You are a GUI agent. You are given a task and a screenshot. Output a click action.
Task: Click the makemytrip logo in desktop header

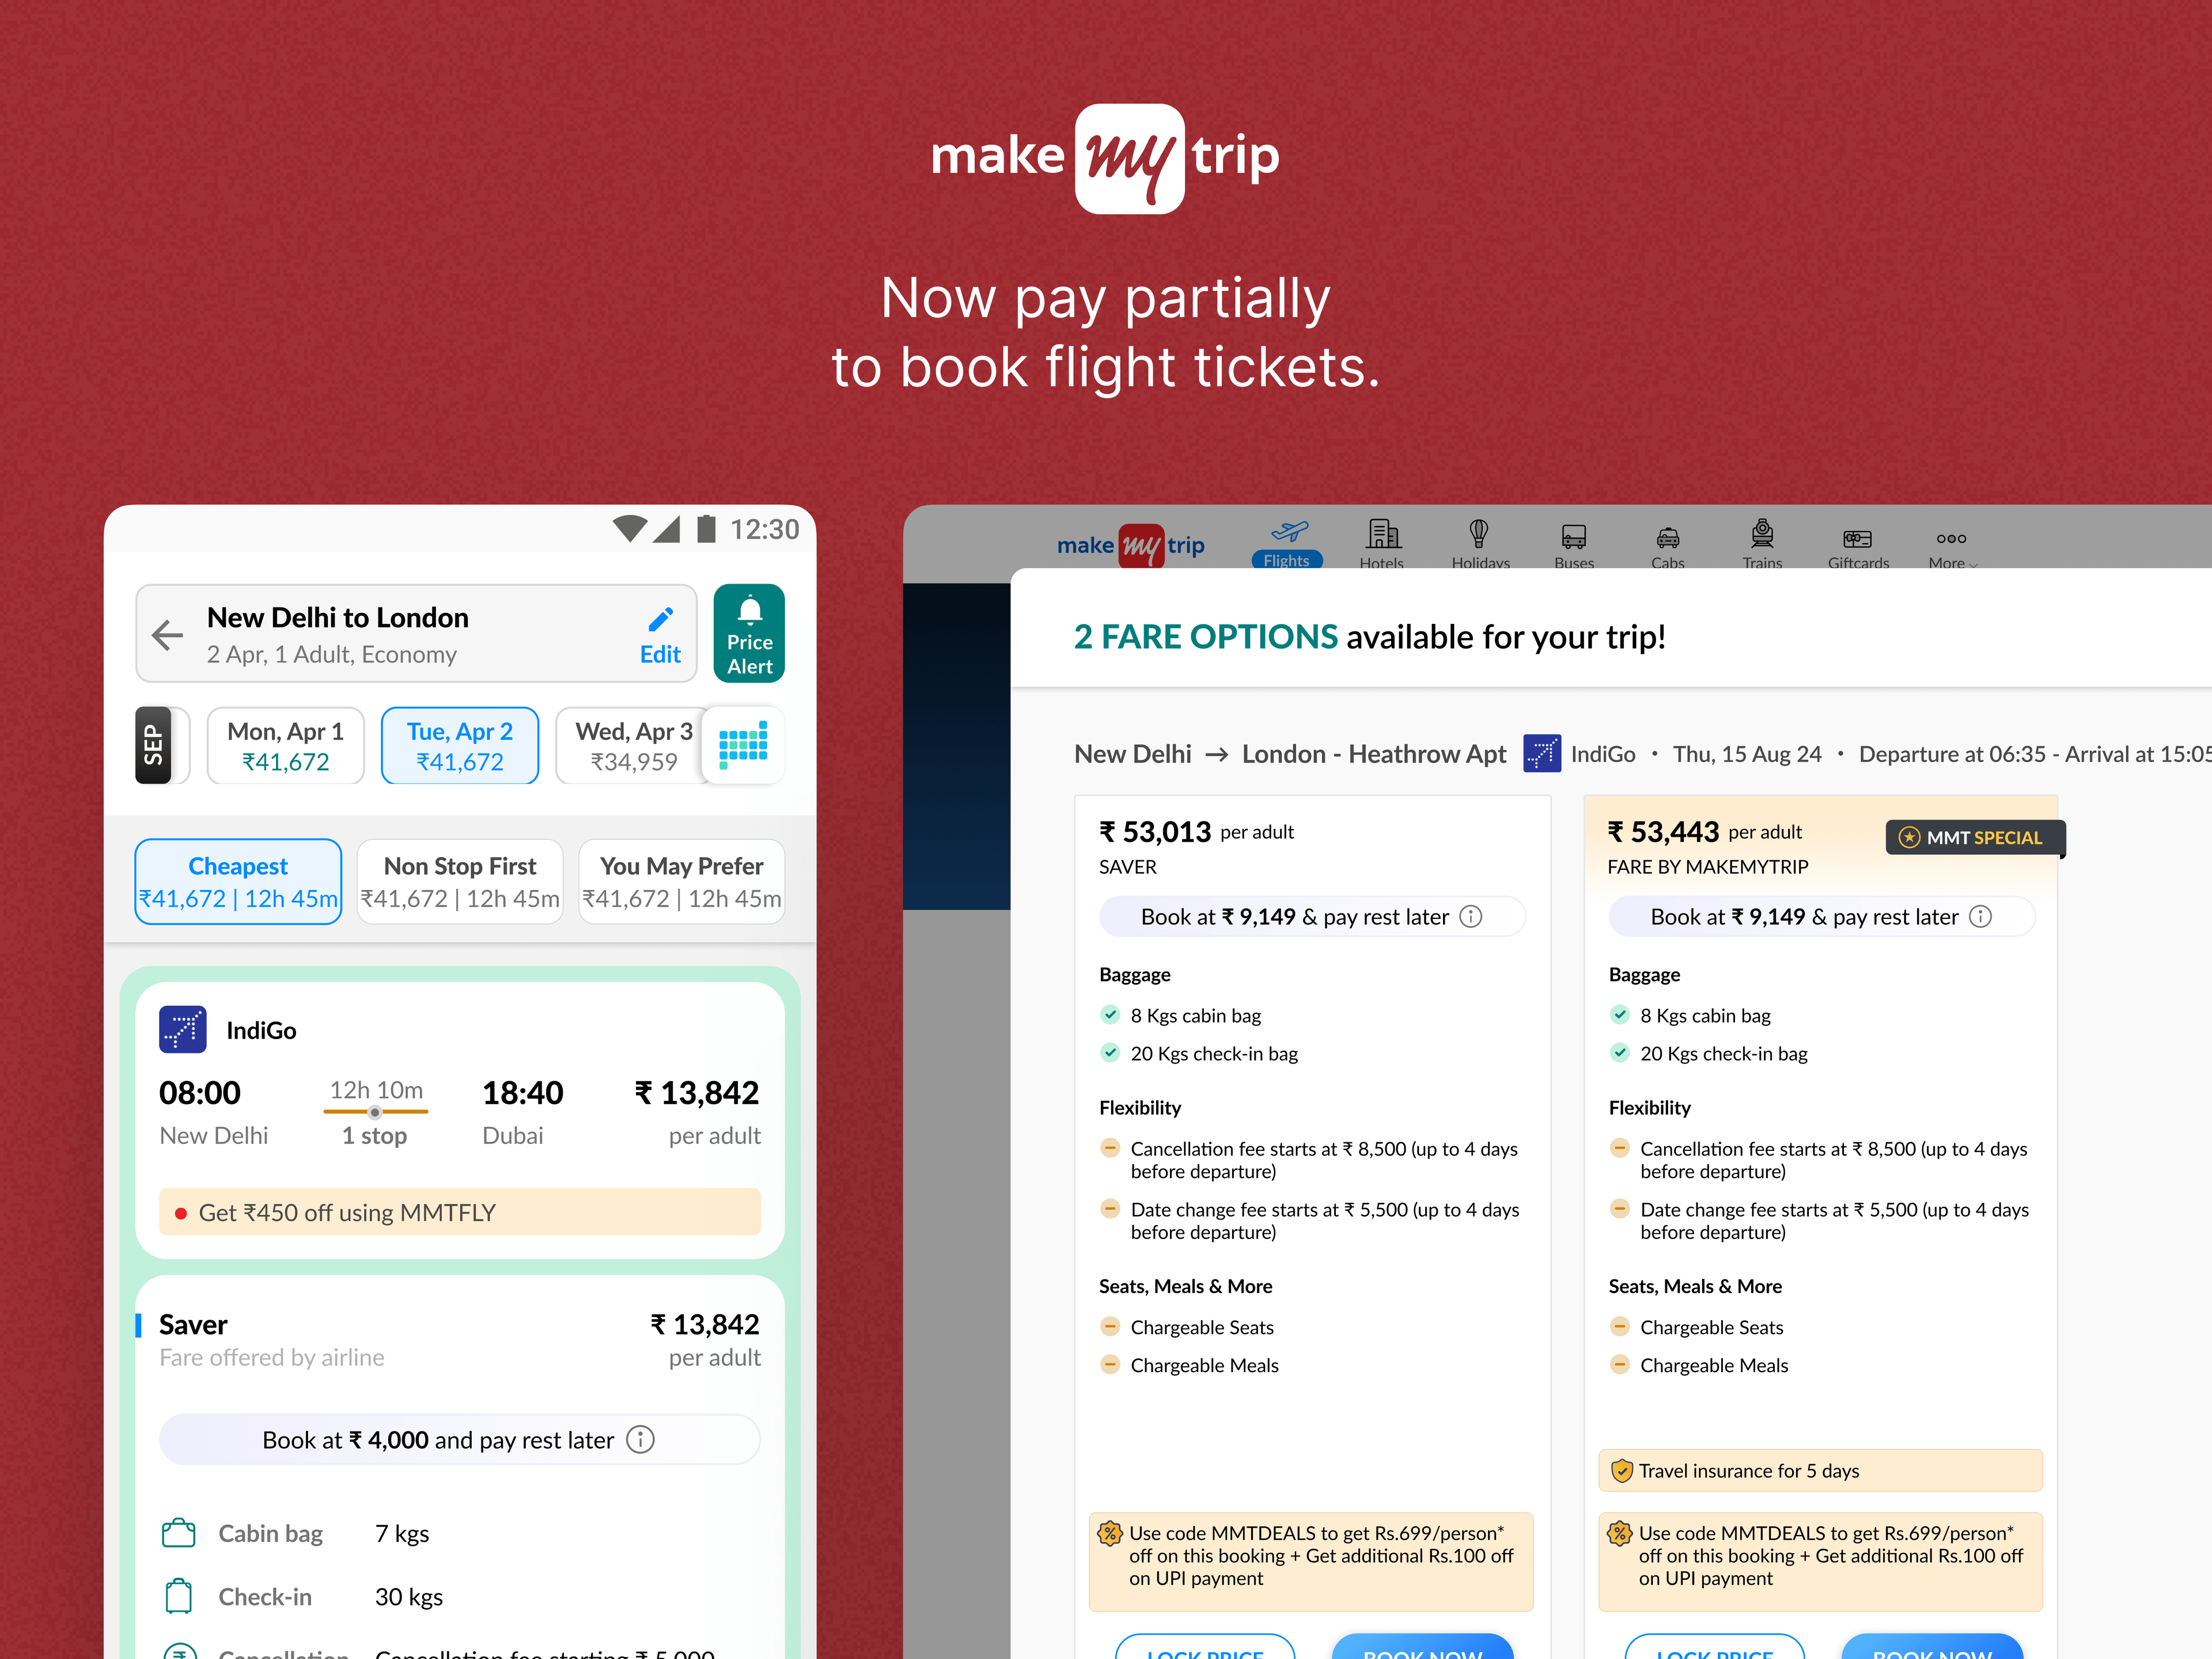(1131, 545)
